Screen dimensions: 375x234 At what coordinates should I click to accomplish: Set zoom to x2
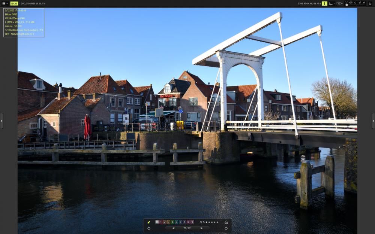[x=360, y=3]
